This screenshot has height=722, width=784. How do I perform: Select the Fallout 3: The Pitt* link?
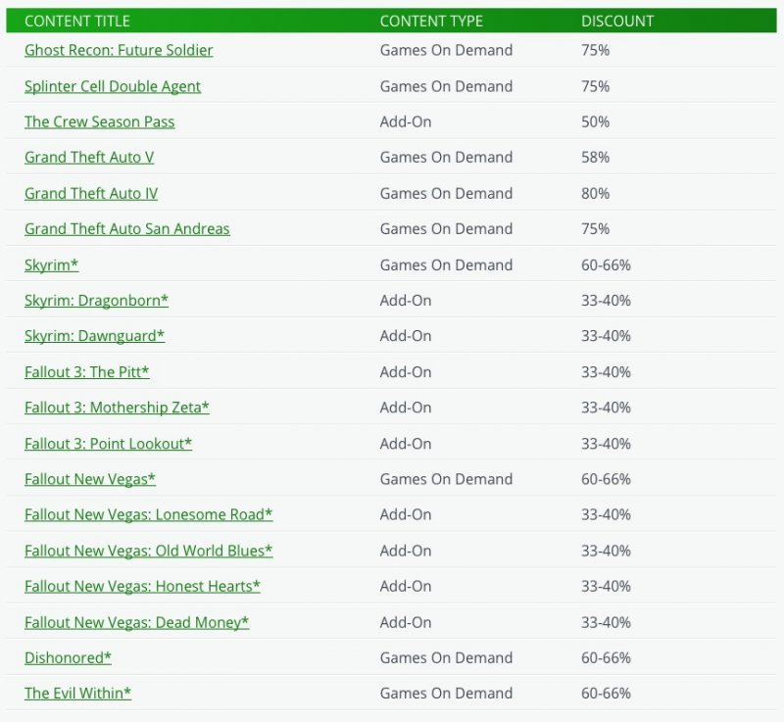coord(87,372)
